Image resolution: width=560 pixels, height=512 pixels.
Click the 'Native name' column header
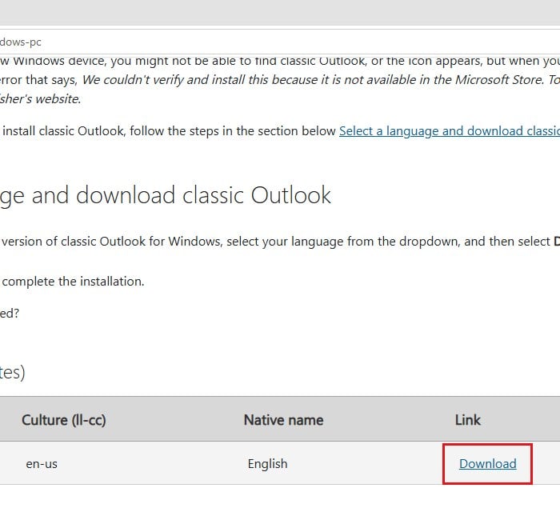(283, 420)
